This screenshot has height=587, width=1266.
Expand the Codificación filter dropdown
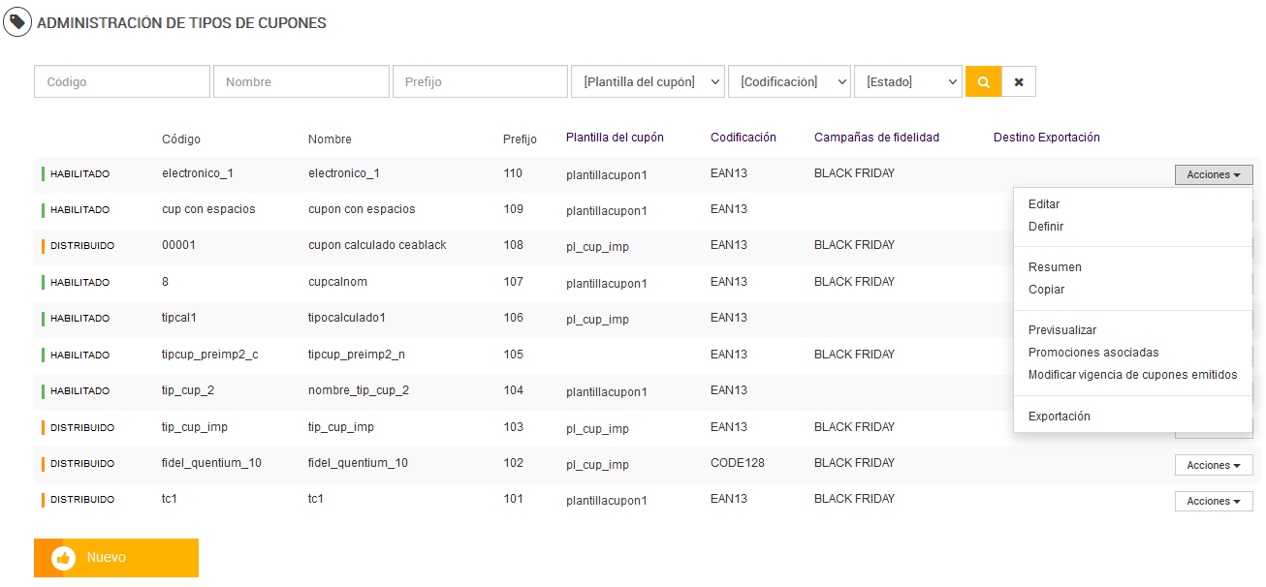click(789, 82)
